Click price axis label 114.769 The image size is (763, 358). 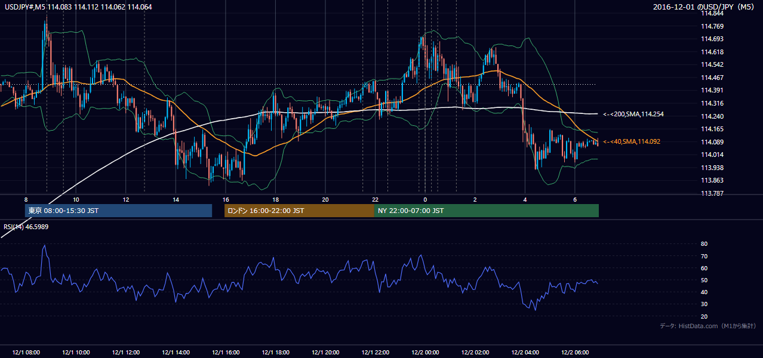tap(712, 26)
